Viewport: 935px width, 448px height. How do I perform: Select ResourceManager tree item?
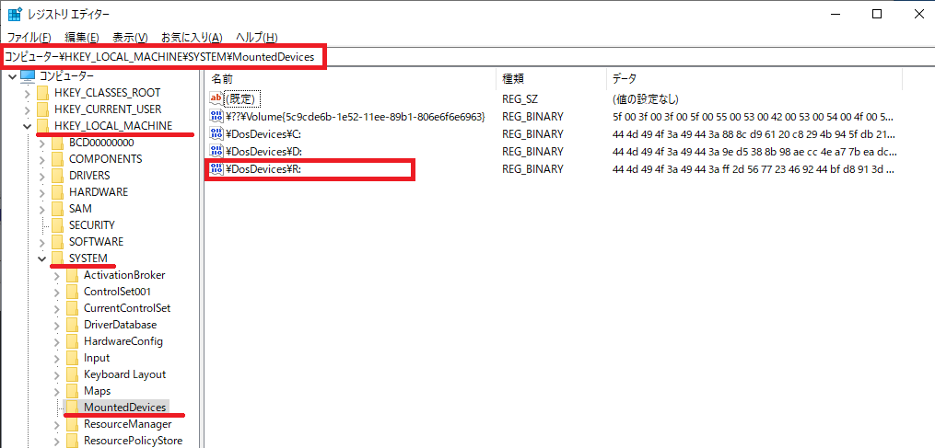click(x=128, y=424)
